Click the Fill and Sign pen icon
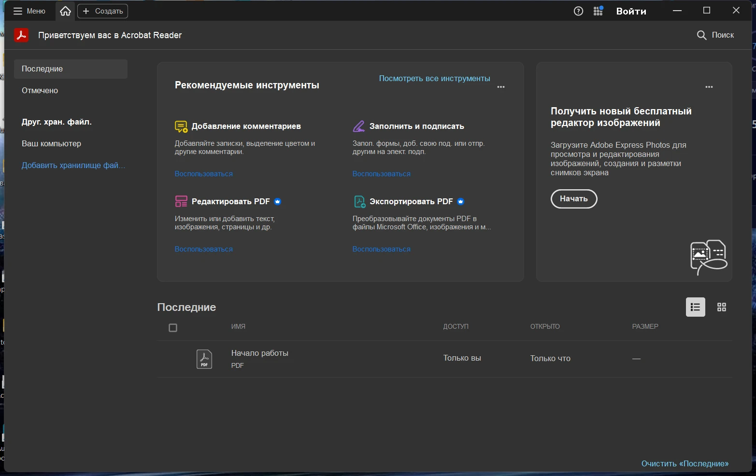 coord(358,126)
